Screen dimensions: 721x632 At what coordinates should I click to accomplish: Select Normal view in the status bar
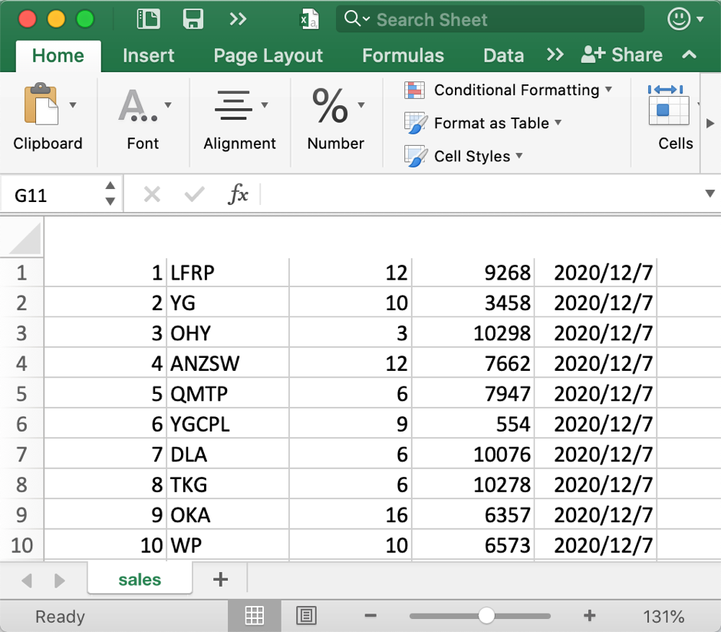pos(254,615)
